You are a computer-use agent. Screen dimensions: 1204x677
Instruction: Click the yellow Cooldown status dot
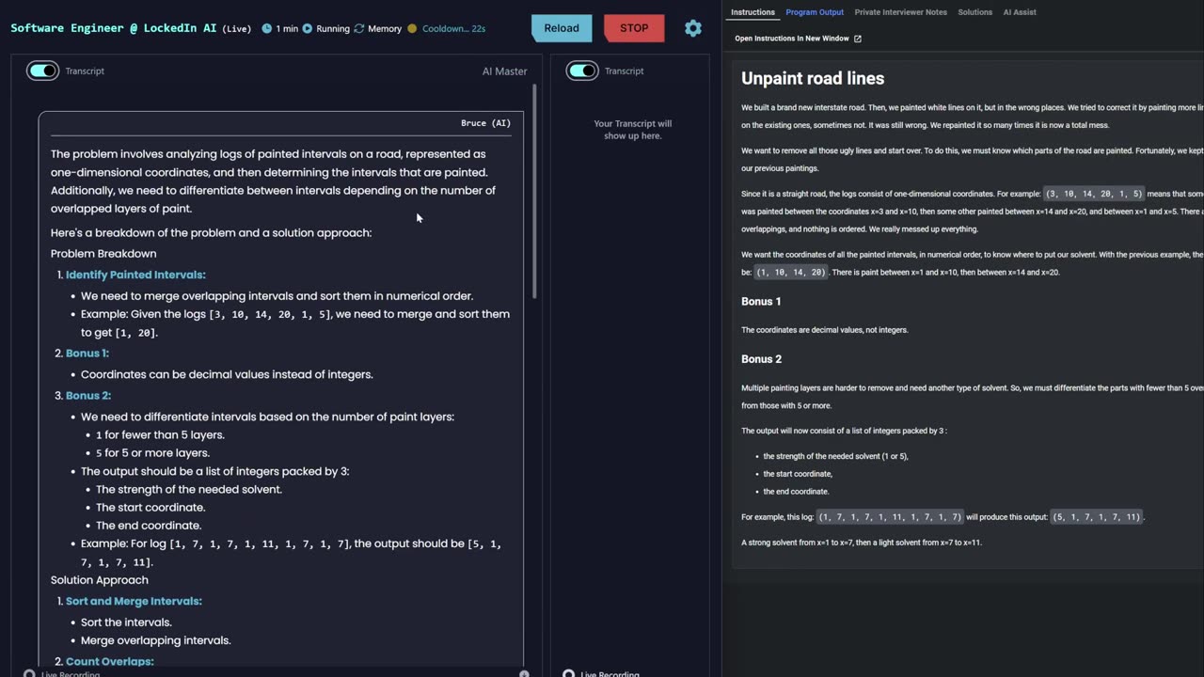pyautogui.click(x=412, y=29)
